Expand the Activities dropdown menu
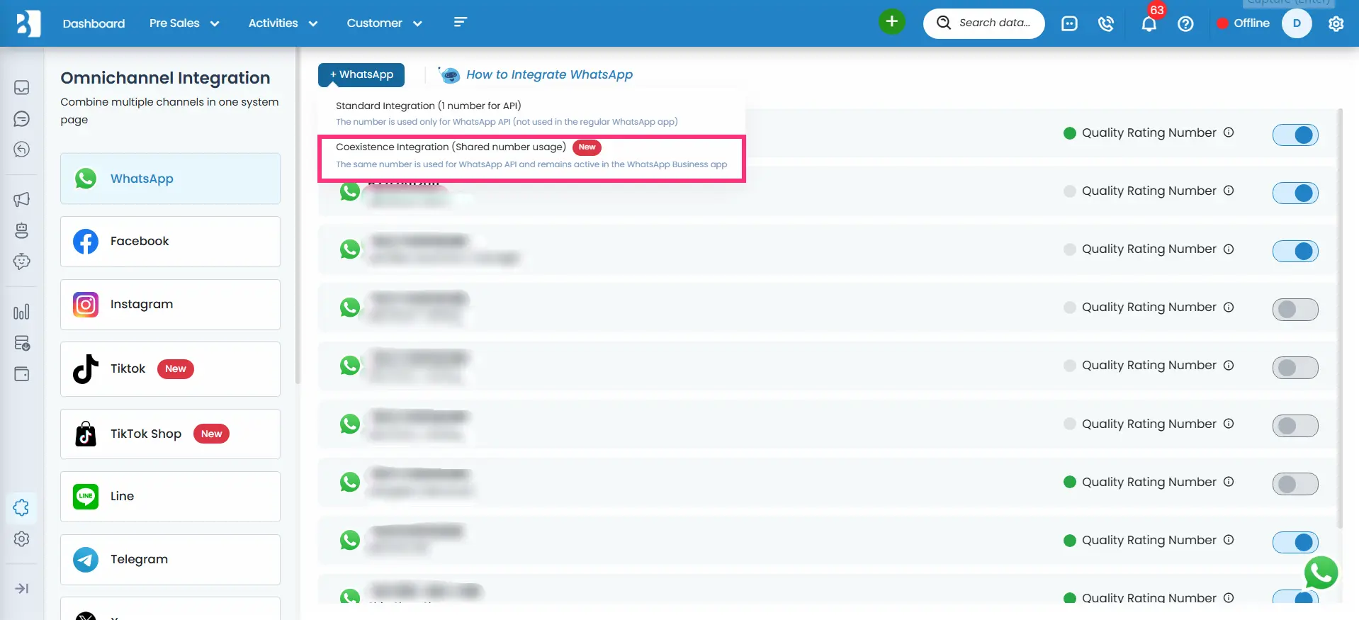The width and height of the screenshot is (1359, 620). point(283,23)
